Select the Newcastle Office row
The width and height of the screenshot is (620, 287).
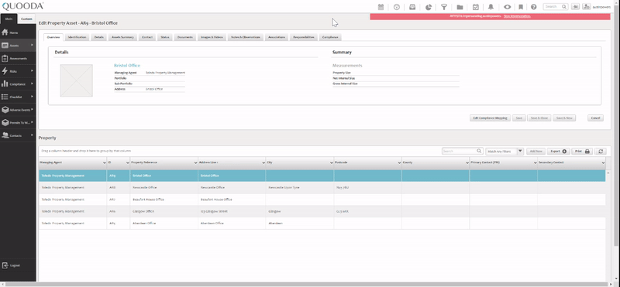pyautogui.click(x=322, y=187)
